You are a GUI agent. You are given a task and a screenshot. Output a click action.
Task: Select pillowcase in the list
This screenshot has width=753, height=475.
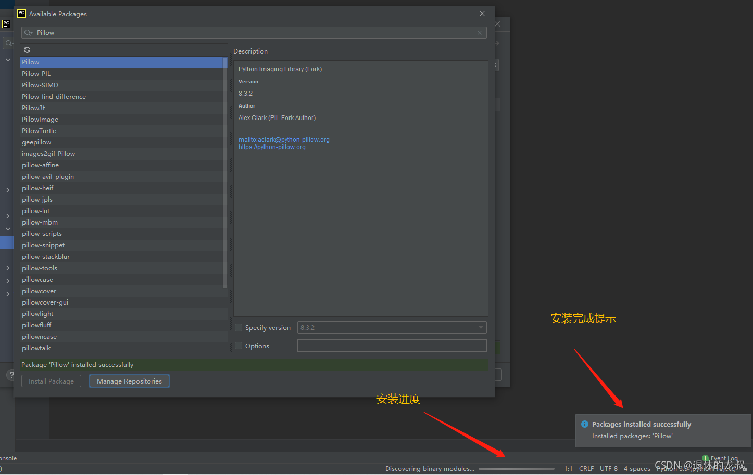[x=121, y=280]
